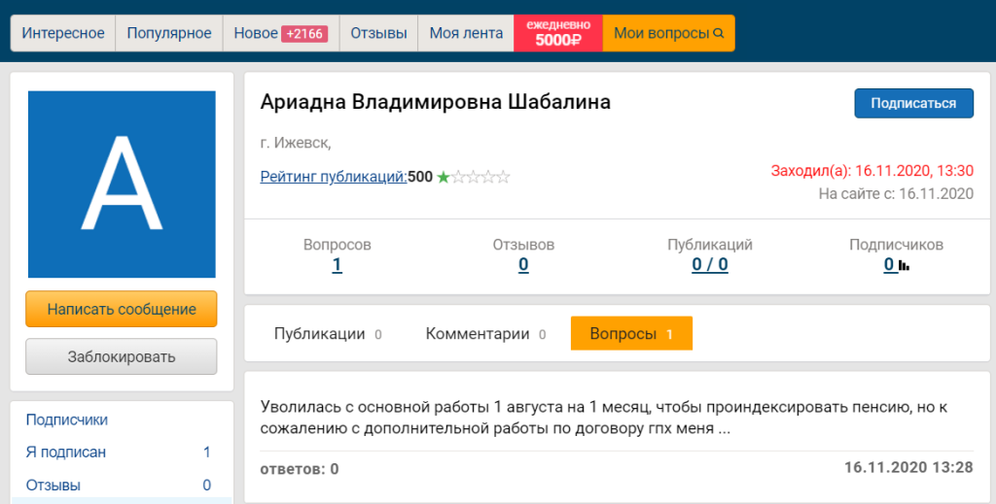Select the Вопросы tab
The width and height of the screenshot is (996, 504).
(631, 334)
